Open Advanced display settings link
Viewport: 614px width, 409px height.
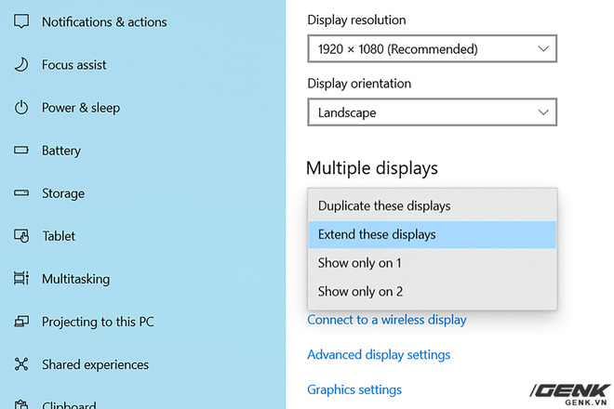(x=379, y=354)
